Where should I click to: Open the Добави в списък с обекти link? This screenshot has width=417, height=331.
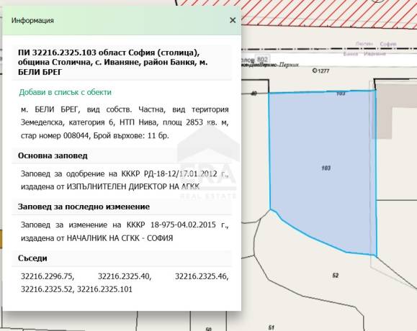(x=65, y=92)
